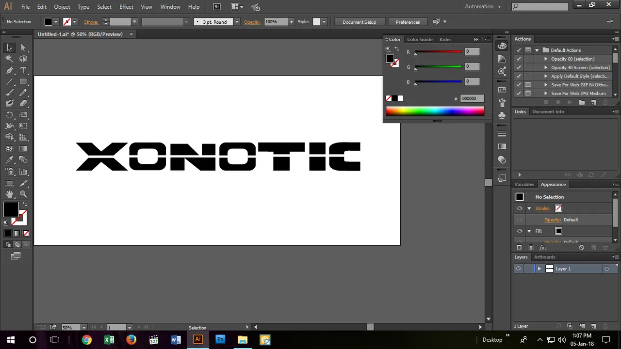Open Adobe Bridge from the menu bar
Image resolution: width=621 pixels, height=349 pixels.
(217, 7)
